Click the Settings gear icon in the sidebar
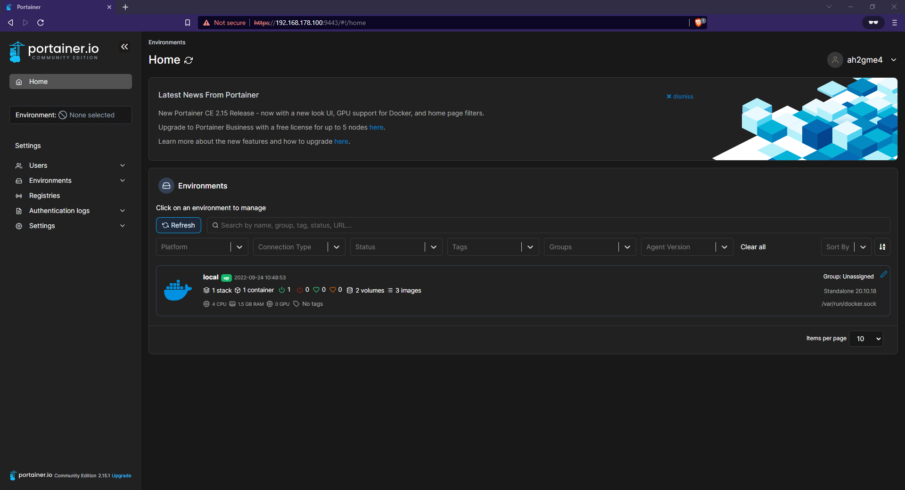This screenshot has height=490, width=905. (x=19, y=226)
